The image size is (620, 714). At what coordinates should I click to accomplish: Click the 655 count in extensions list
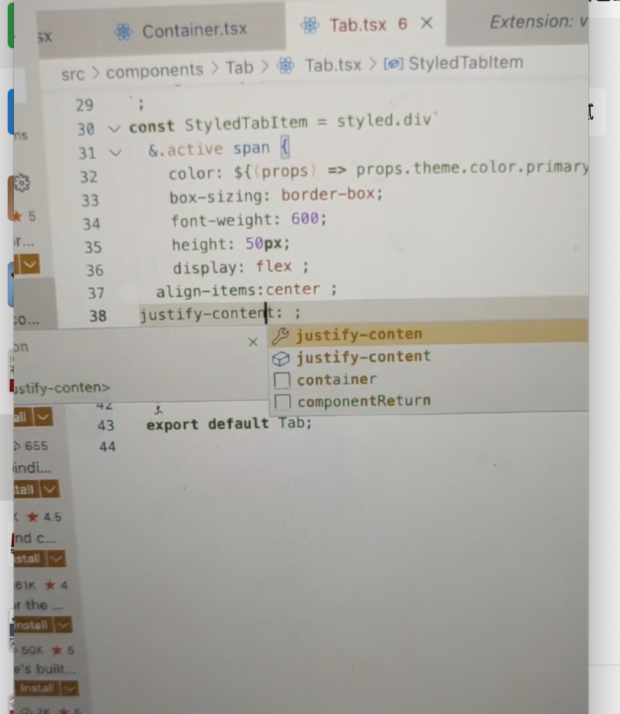click(x=36, y=446)
